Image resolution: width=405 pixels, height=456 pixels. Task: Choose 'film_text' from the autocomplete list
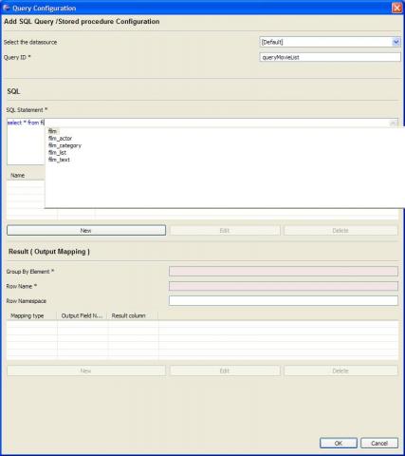tap(59, 160)
